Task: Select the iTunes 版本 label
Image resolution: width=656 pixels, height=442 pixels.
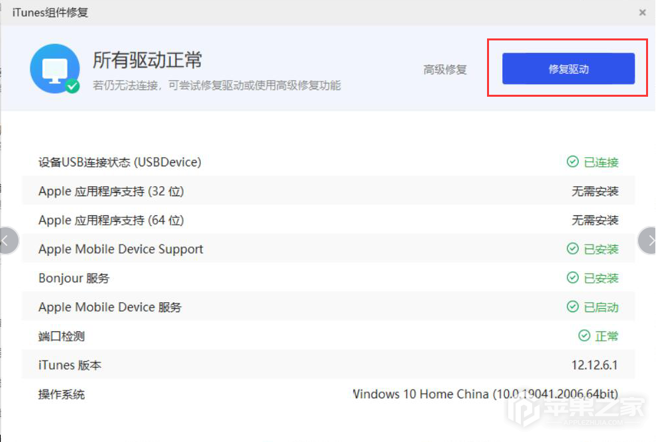Action: tap(70, 365)
